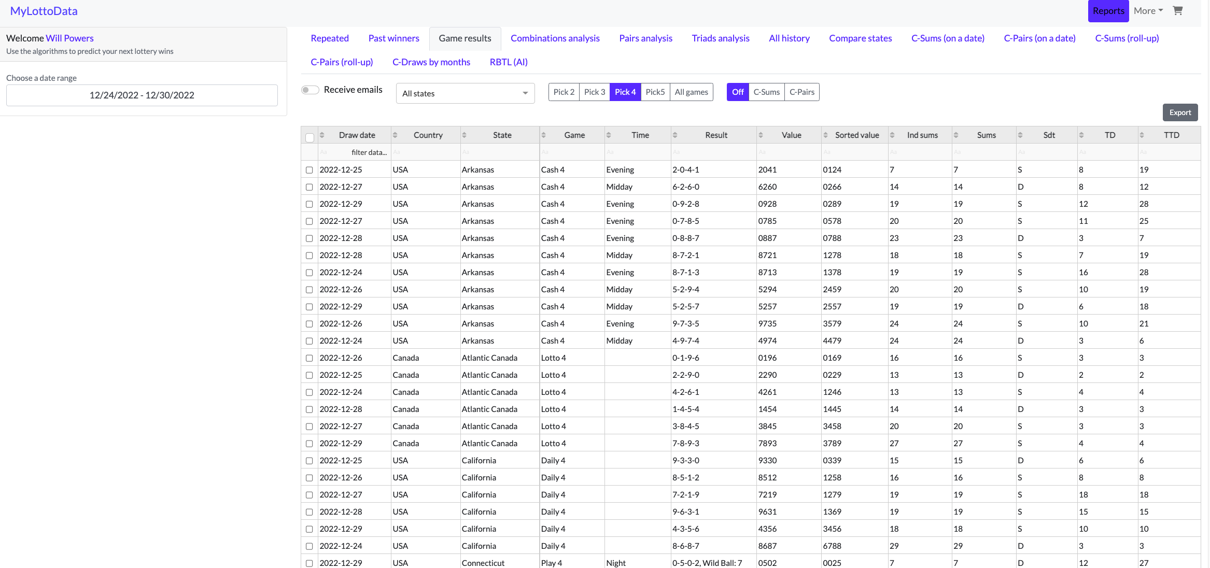Open the C-Sums (roll-up) tab
Viewport: 1210px width, 568px height.
(x=1127, y=38)
